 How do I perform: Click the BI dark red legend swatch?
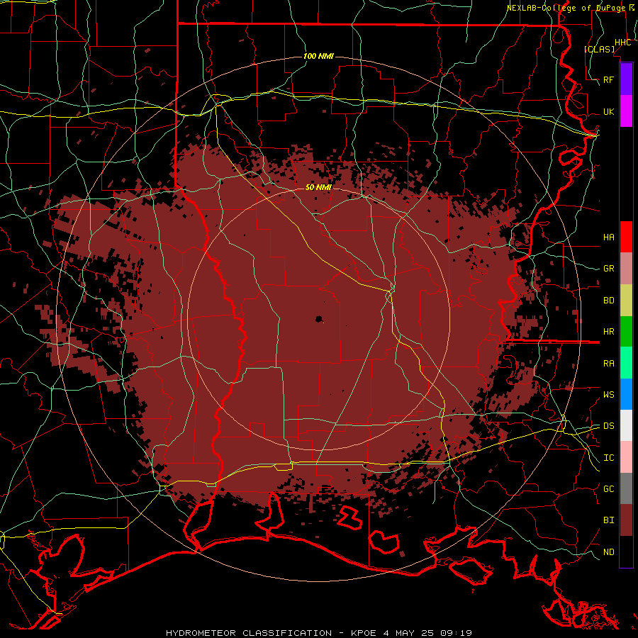[626, 520]
